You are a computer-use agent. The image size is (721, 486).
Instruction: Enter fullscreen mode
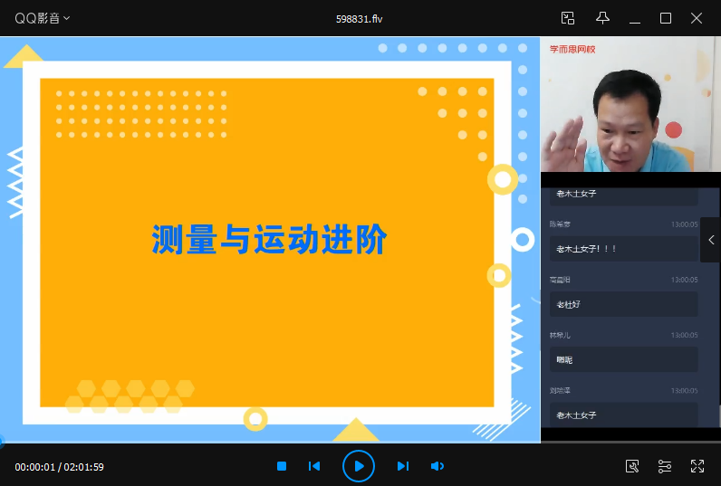click(697, 466)
